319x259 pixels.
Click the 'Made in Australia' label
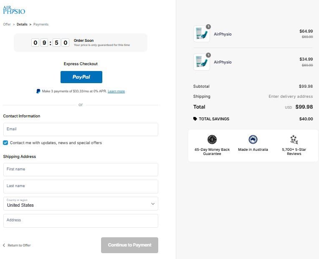pyautogui.click(x=253, y=150)
